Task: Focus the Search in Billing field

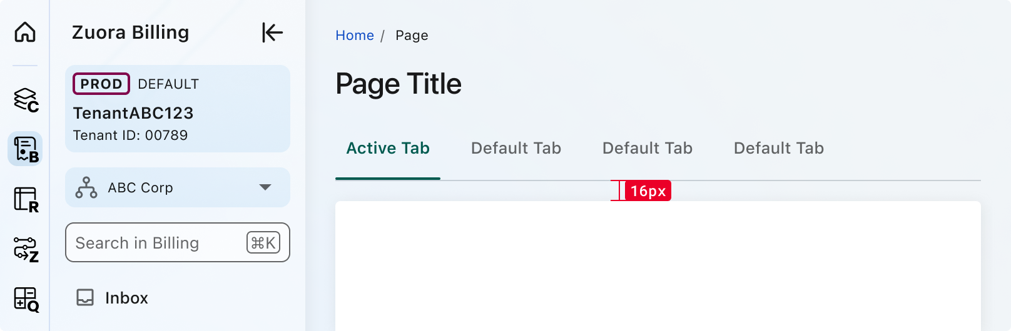Action: pos(156,243)
